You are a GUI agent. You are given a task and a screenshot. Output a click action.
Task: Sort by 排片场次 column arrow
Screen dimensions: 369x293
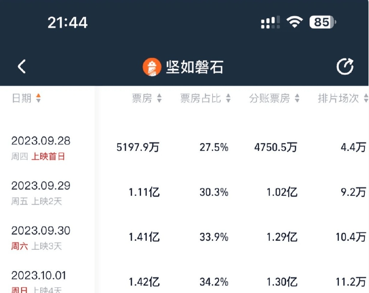pyautogui.click(x=365, y=99)
